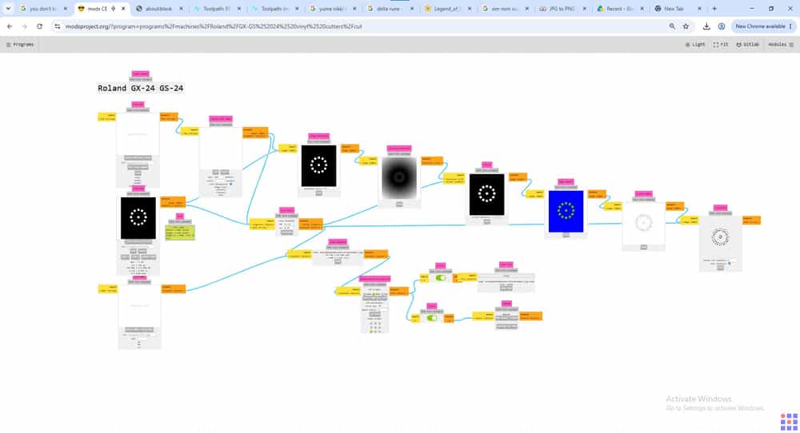800x433 pixels.
Task: Open the Gitlab link
Action: coord(747,45)
